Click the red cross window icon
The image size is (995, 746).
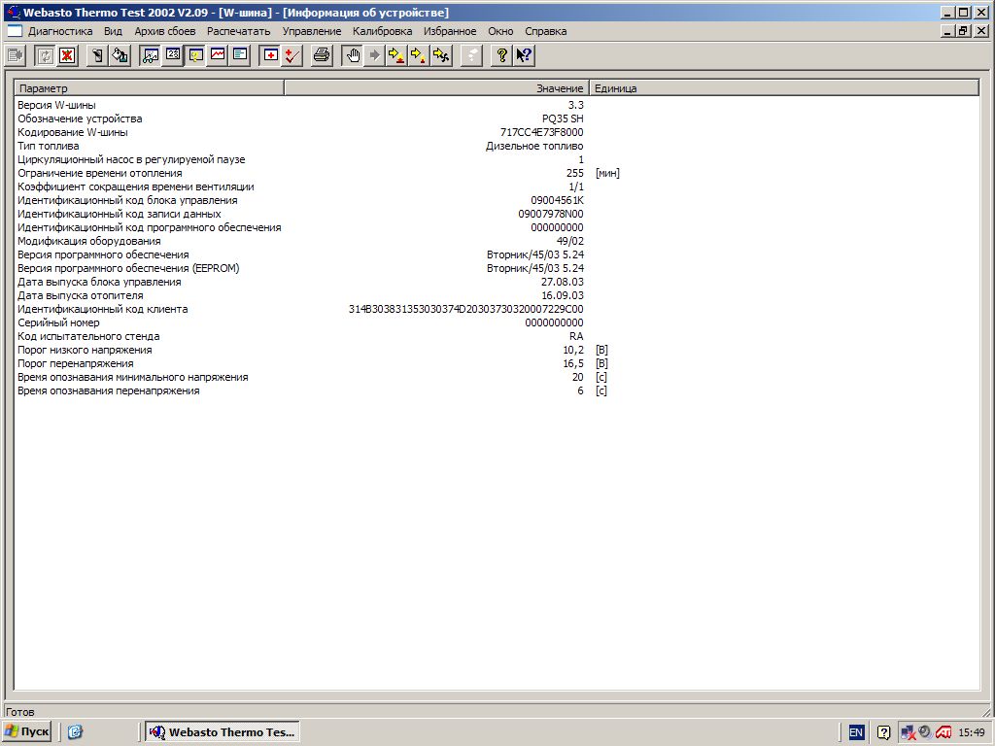270,55
